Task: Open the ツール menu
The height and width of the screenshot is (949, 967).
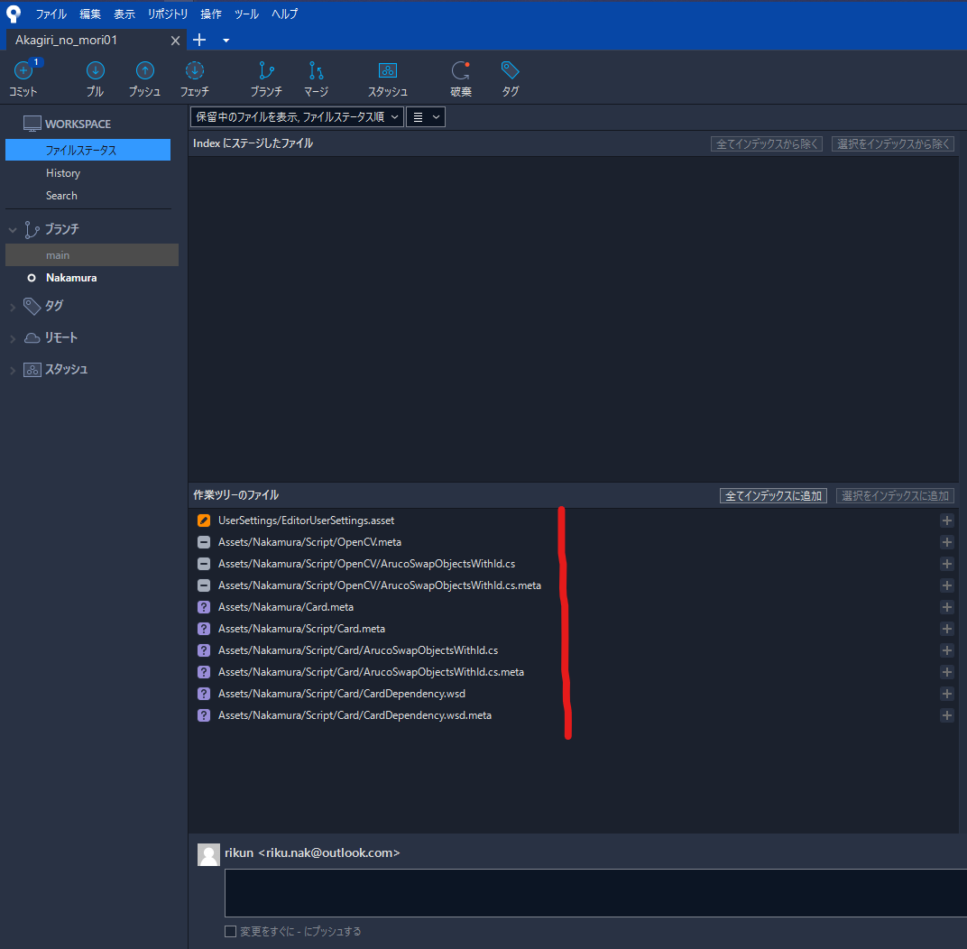Action: (x=246, y=14)
